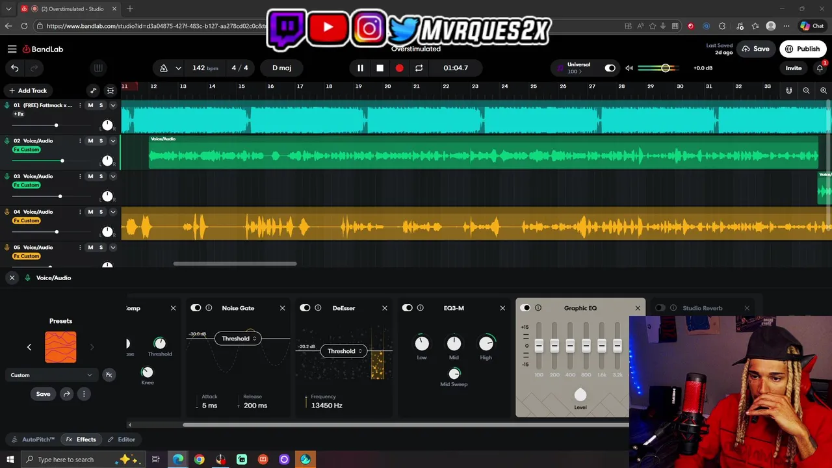Pause playback
Viewport: 832px width, 468px height.
[360, 68]
